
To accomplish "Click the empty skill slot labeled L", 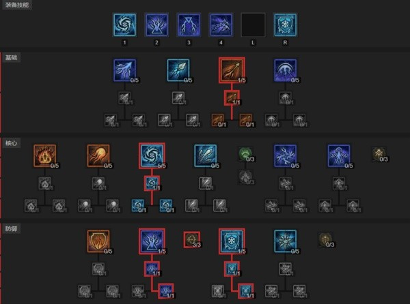I will click(x=253, y=25).
